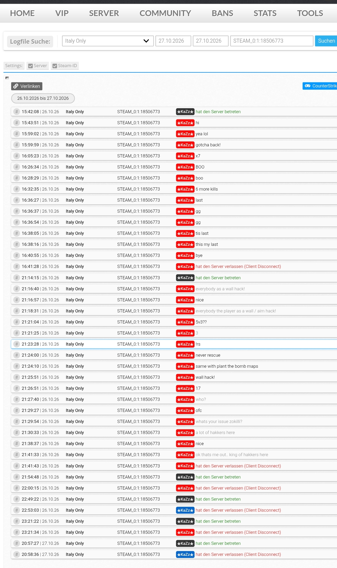The image size is (337, 568).
Task: Click the small flag icon above Verlinken
Action: (x=7, y=78)
